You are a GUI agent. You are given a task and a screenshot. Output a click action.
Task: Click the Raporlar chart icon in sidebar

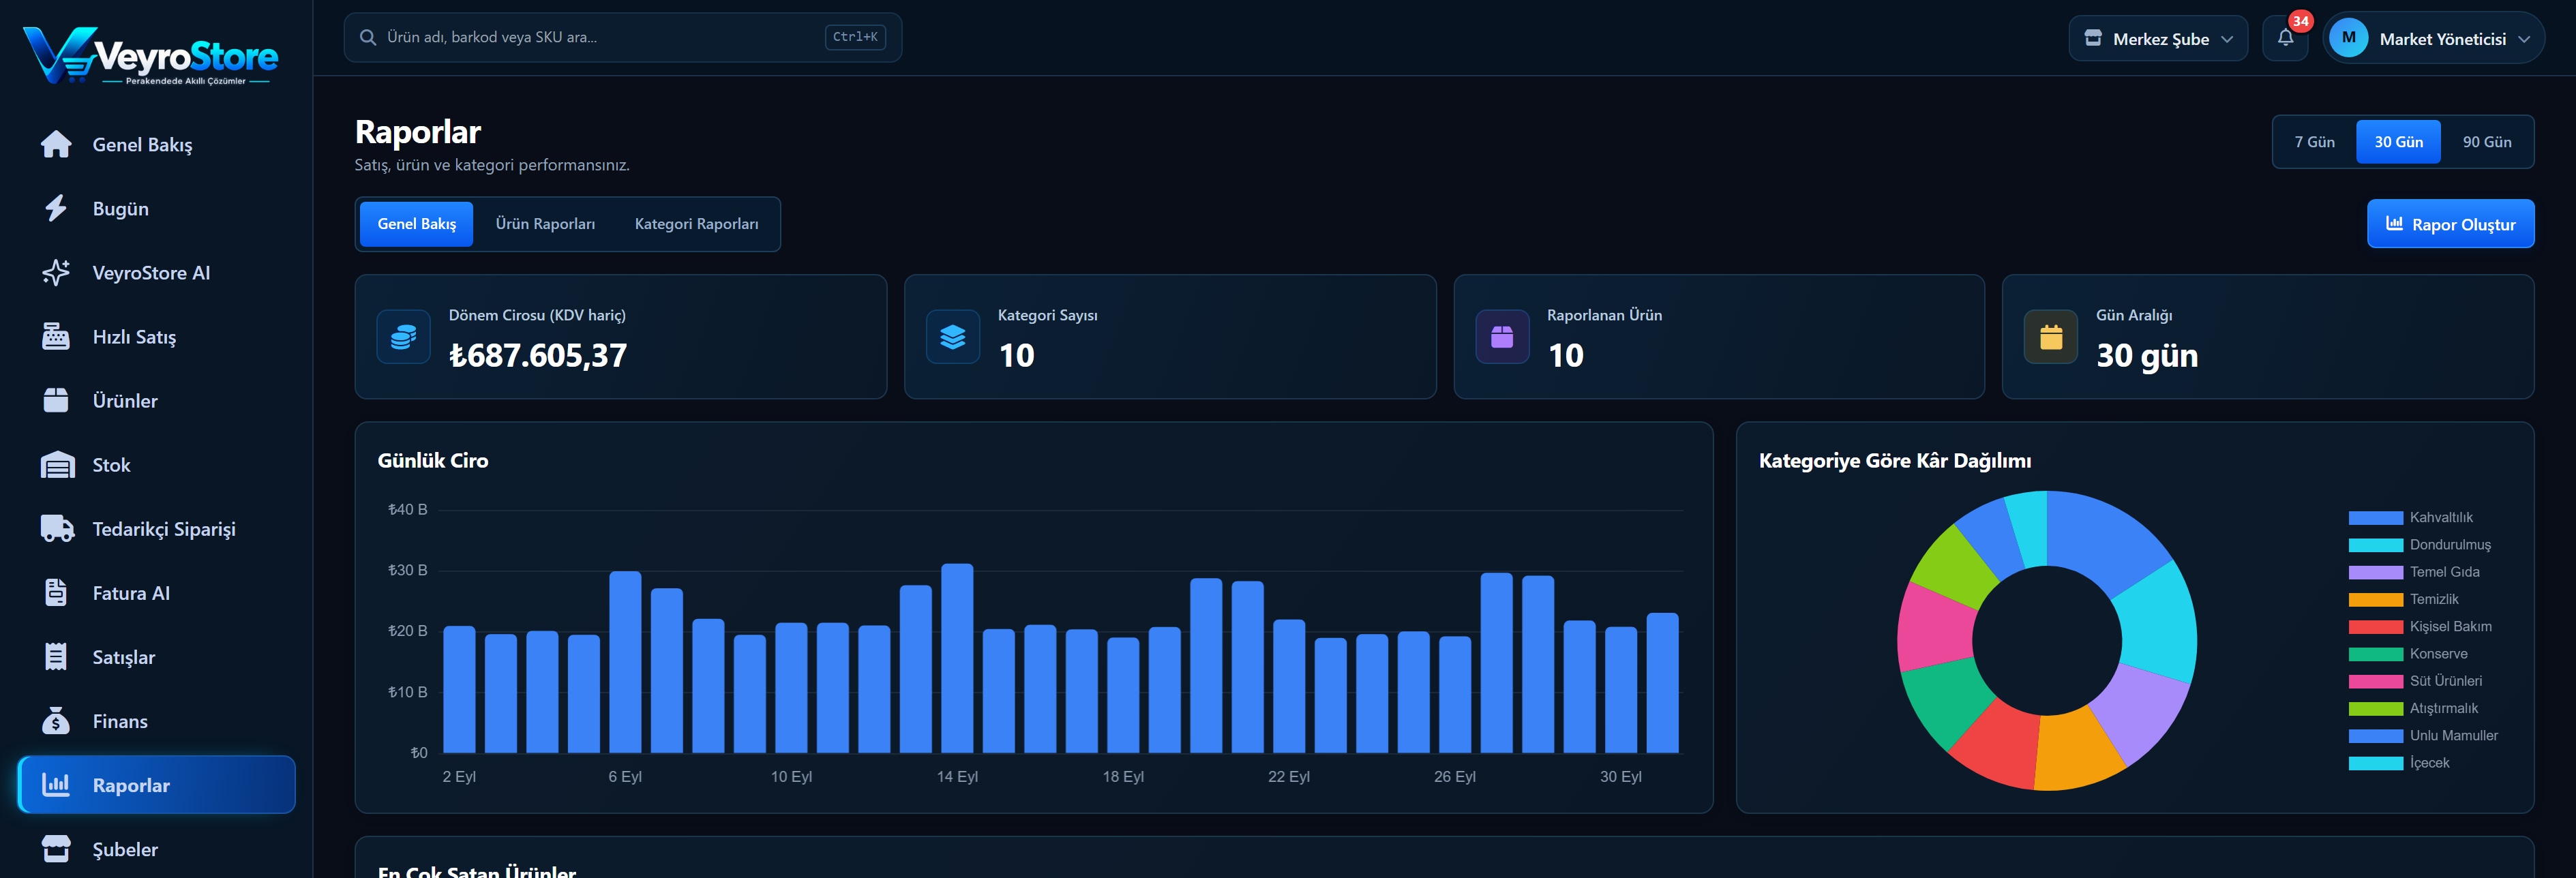pyautogui.click(x=56, y=785)
